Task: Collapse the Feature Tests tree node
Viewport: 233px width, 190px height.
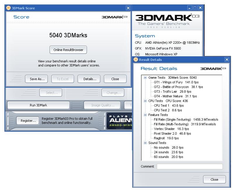Action: pos(145,115)
